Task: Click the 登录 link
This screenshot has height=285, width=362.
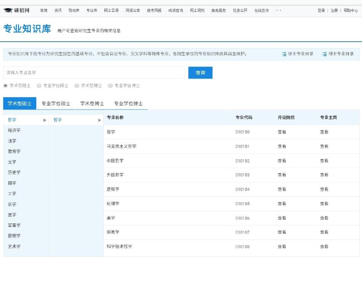Action: [x=321, y=10]
